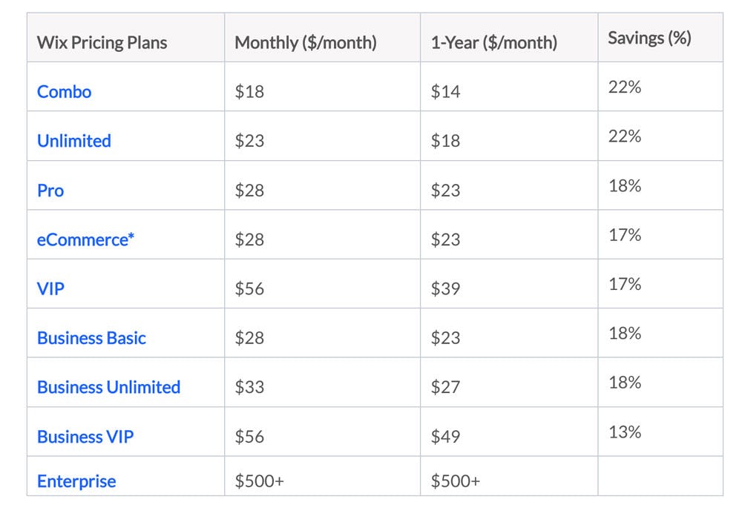Screen dimensions: 742x505
Task: Select the VIP 1-Year price $39
Action: click(x=445, y=288)
